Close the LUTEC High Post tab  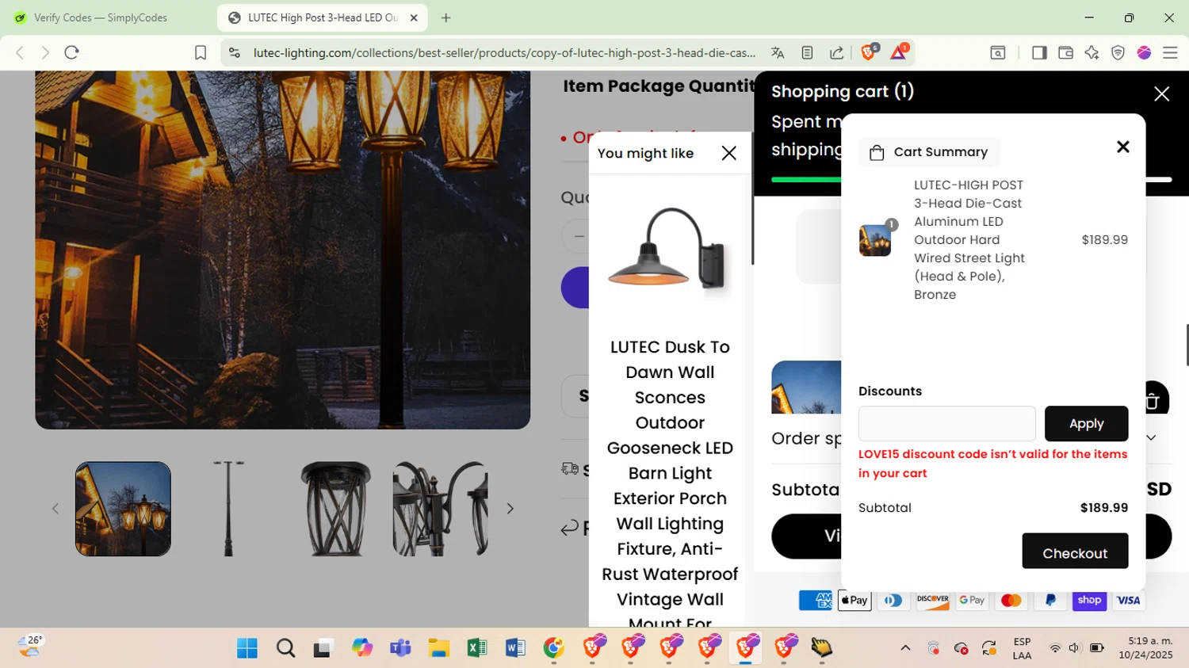click(413, 17)
